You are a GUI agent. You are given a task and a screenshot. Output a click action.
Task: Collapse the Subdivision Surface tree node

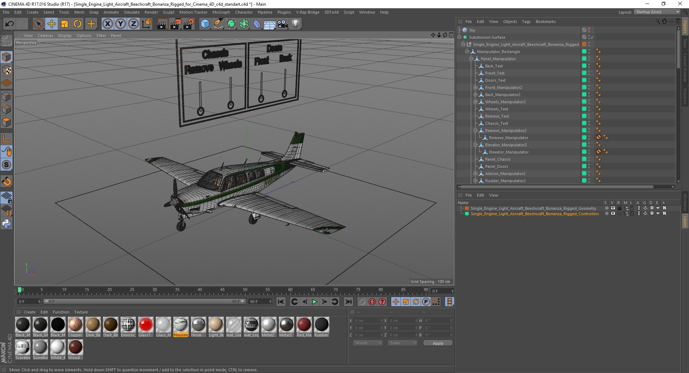point(459,37)
